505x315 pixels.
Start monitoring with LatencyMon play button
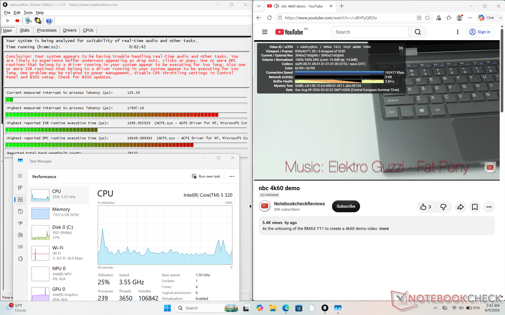[8, 21]
